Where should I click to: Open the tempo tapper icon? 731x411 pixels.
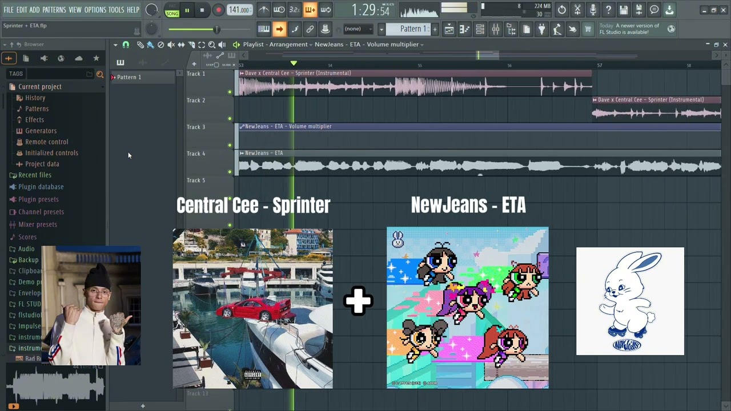click(x=557, y=29)
